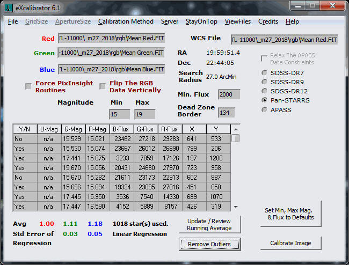The image size is (349, 265).
Task: Click the G-Mag column header
Action: pyautogui.click(x=73, y=129)
